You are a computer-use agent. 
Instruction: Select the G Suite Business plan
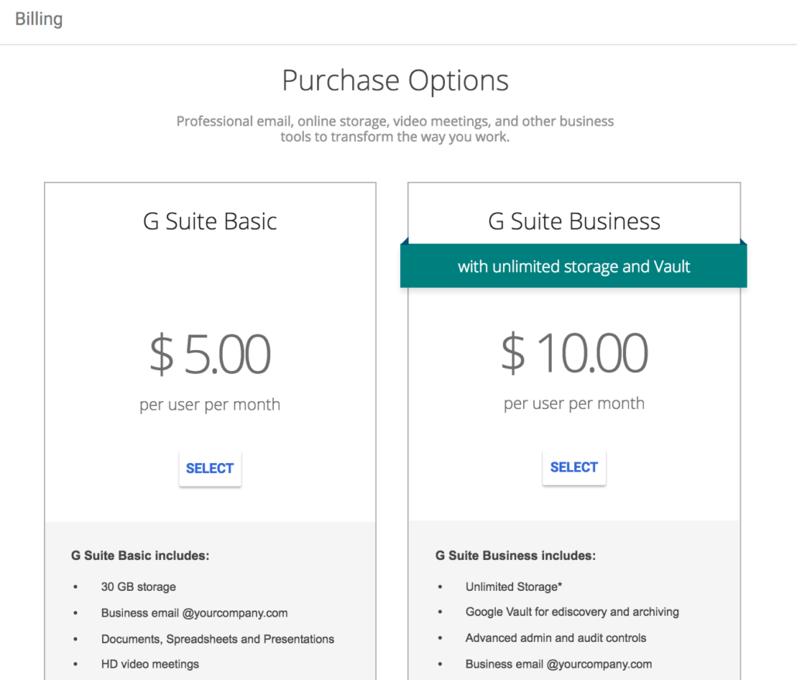pyautogui.click(x=574, y=468)
